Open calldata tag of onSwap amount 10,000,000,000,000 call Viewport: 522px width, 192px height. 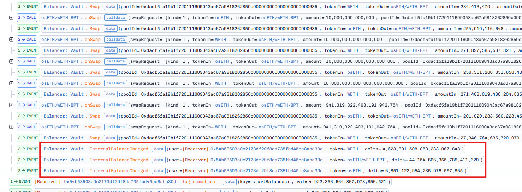pos(116,18)
